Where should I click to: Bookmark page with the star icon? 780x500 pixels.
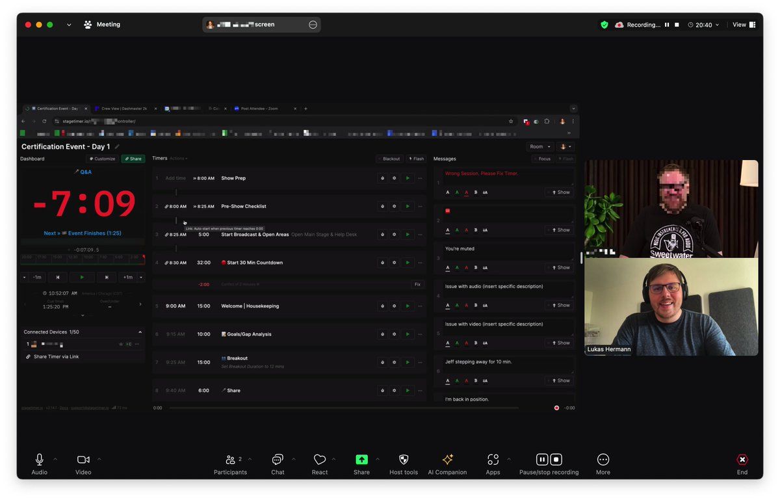pyautogui.click(x=511, y=121)
